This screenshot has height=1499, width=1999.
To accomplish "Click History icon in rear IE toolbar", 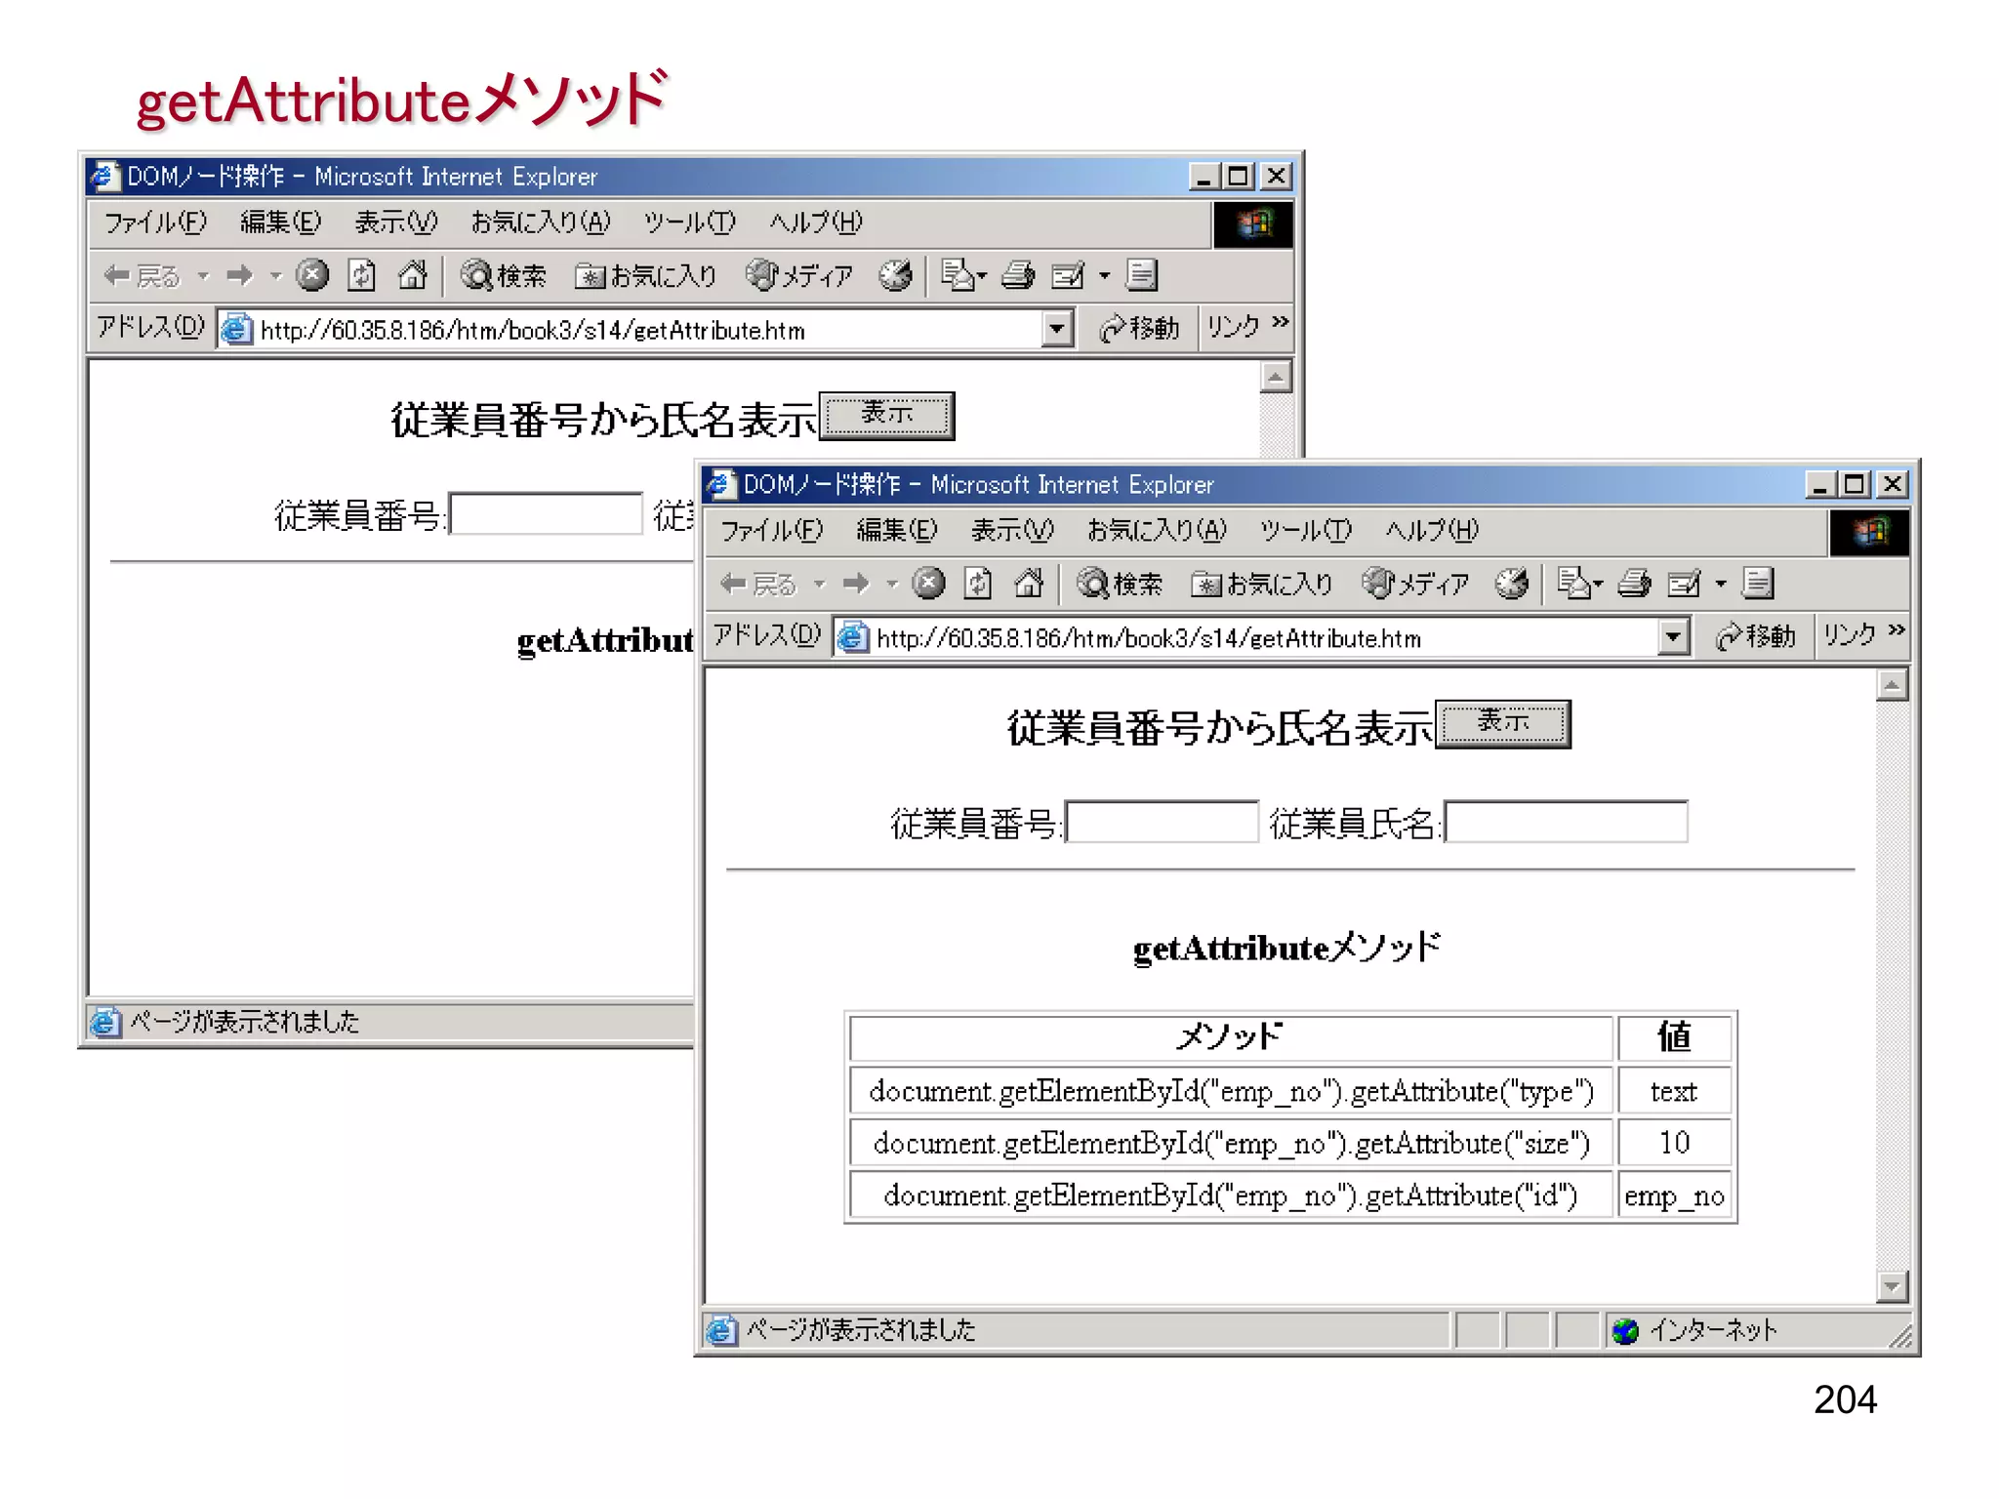I will pyautogui.click(x=894, y=275).
